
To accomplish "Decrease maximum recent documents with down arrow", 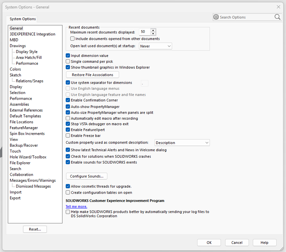I will tap(153, 33).
